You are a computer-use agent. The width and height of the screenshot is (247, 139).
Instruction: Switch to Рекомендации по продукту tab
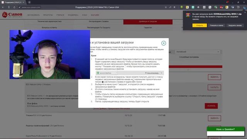[99, 27]
